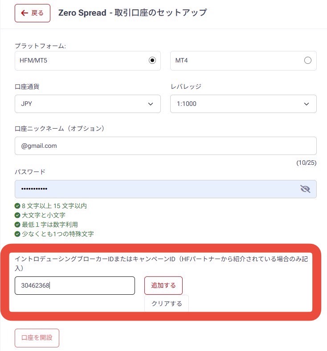
Task: Toggle password visibility with the eye-slash icon
Action: coord(305,189)
